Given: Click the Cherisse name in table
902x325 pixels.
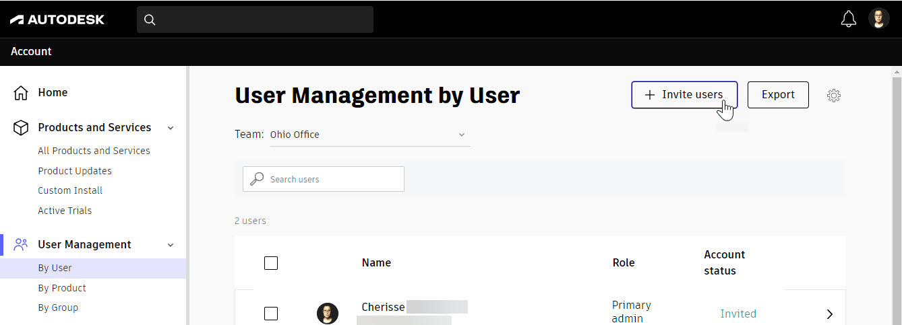Looking at the screenshot, I should click(383, 308).
